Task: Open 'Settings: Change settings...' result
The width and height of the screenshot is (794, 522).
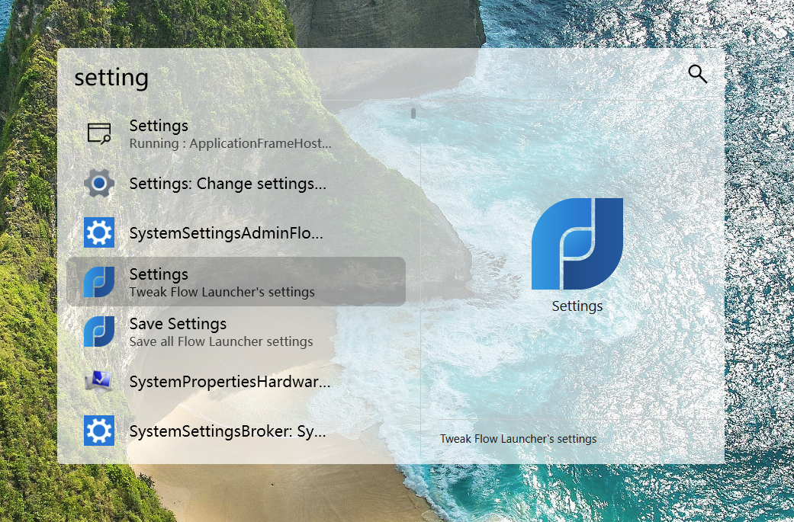Action: click(x=236, y=183)
